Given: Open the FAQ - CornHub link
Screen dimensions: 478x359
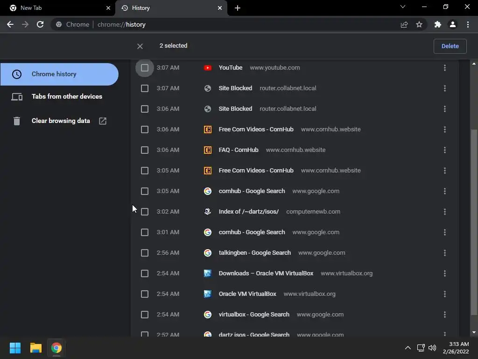Looking at the screenshot, I should pos(239,150).
